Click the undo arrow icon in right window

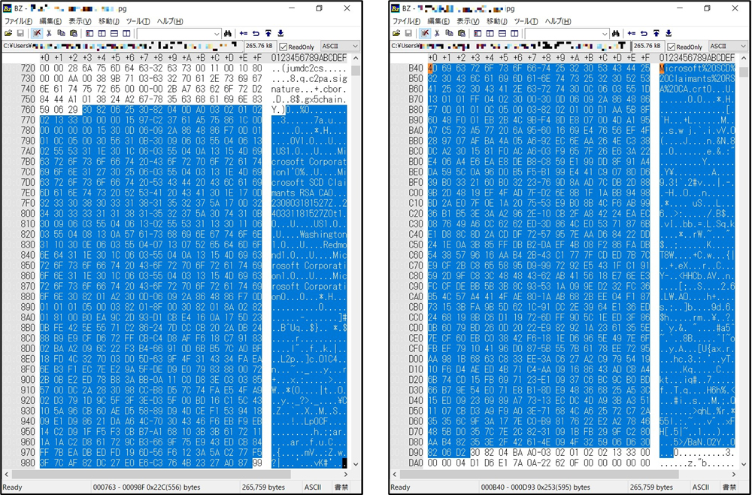tap(644, 34)
